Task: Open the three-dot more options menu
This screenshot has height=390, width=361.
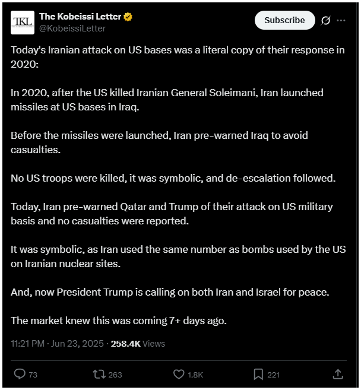Action: tap(341, 20)
